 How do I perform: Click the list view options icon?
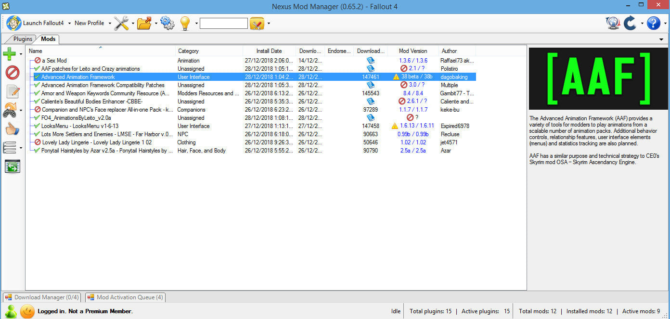10,148
